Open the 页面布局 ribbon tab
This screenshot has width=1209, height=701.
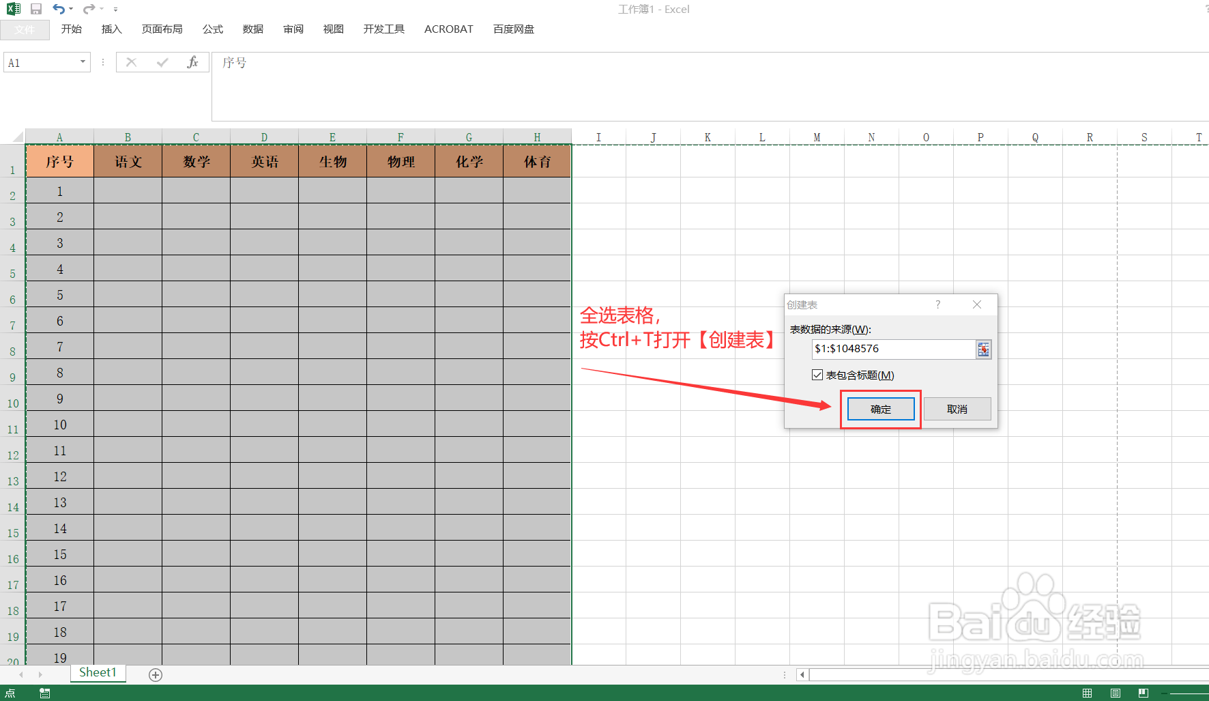[x=162, y=29]
